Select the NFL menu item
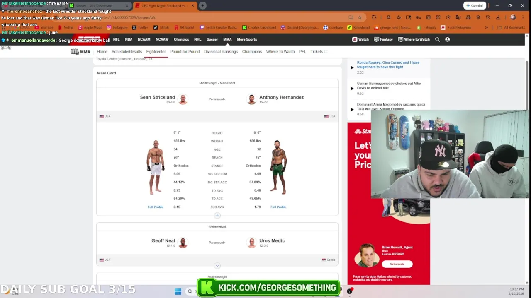The height and width of the screenshot is (298, 531). click(116, 39)
